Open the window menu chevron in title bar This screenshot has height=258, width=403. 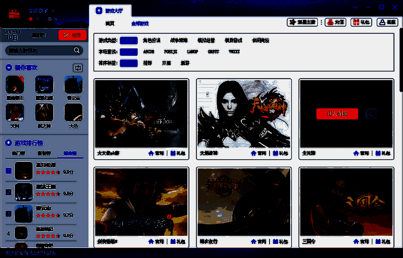356,8
